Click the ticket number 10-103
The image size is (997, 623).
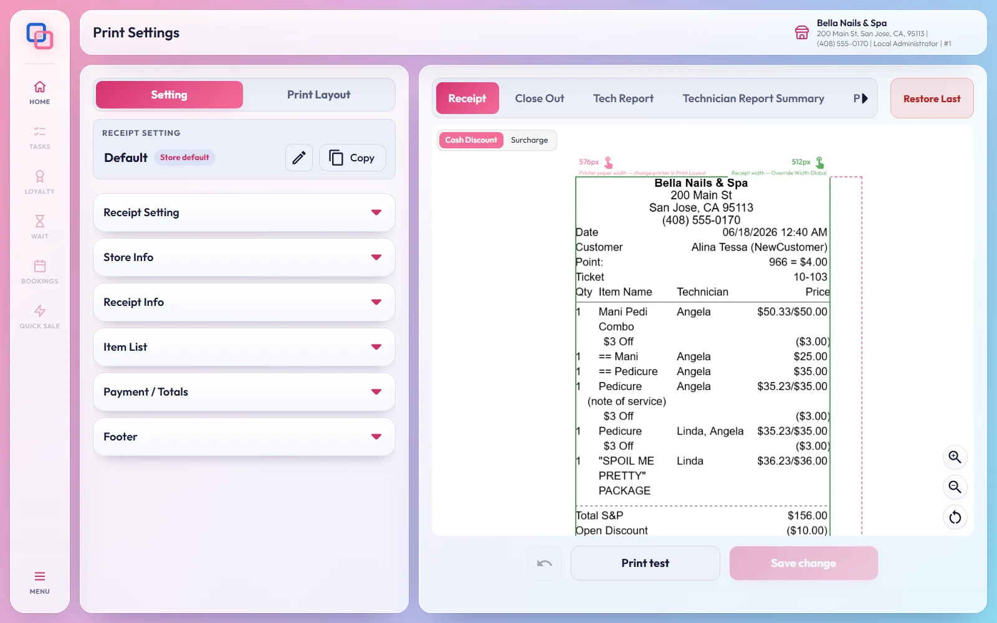click(x=810, y=277)
